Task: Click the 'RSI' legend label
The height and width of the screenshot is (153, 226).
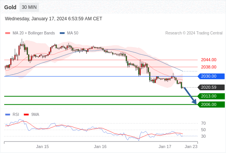Action: 16,115
